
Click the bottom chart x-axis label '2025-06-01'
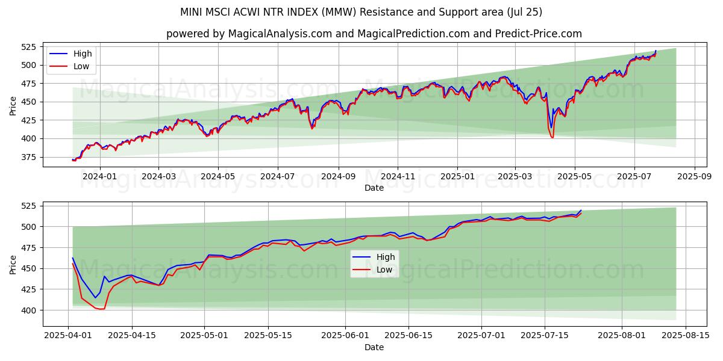pos(346,336)
